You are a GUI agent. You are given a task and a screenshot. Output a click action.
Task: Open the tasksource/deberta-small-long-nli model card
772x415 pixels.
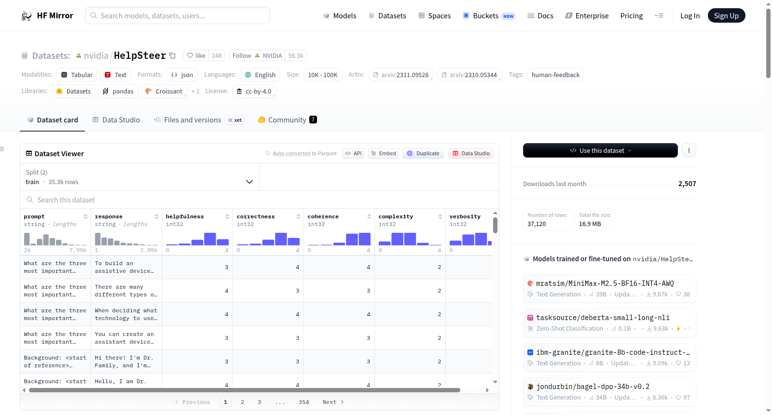609,323
